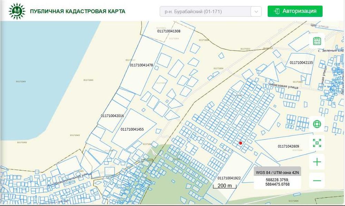
Task: Expand the district dropdown chevron
Action: (256, 11)
